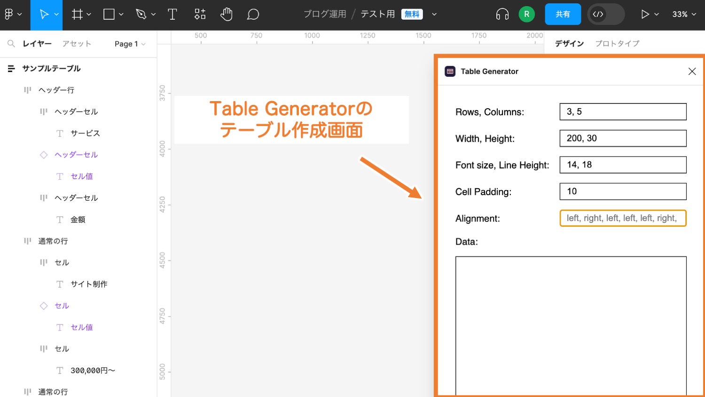
Task: Open layer search in the left panel
Action: 11,43
